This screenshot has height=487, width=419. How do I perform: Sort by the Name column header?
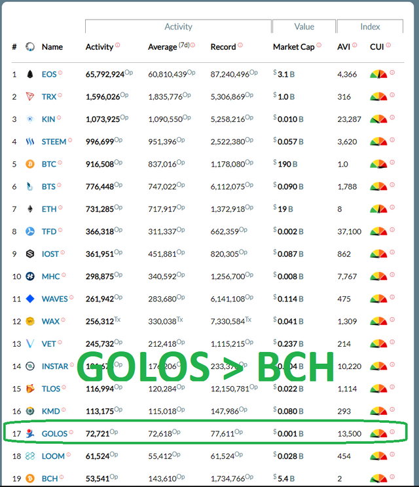tap(52, 47)
